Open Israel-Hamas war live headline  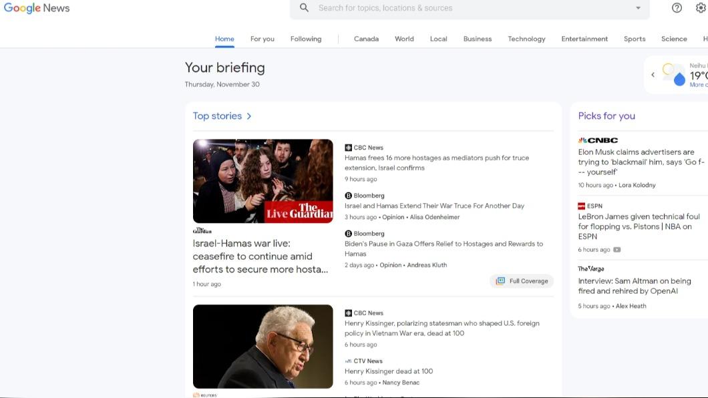click(260, 256)
